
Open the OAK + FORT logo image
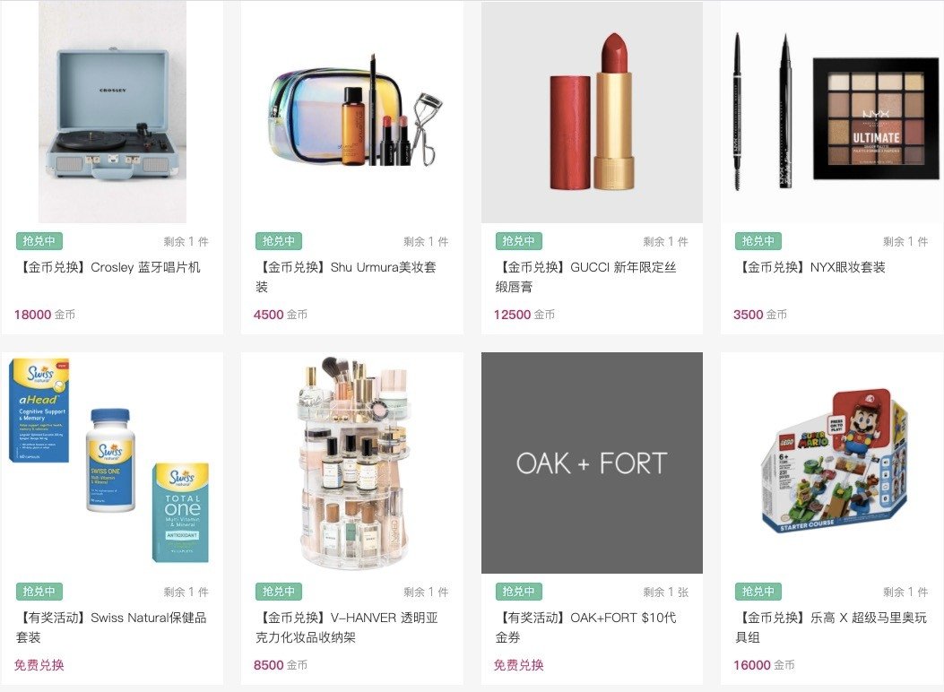pos(592,463)
